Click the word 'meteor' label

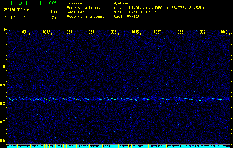(52, 12)
